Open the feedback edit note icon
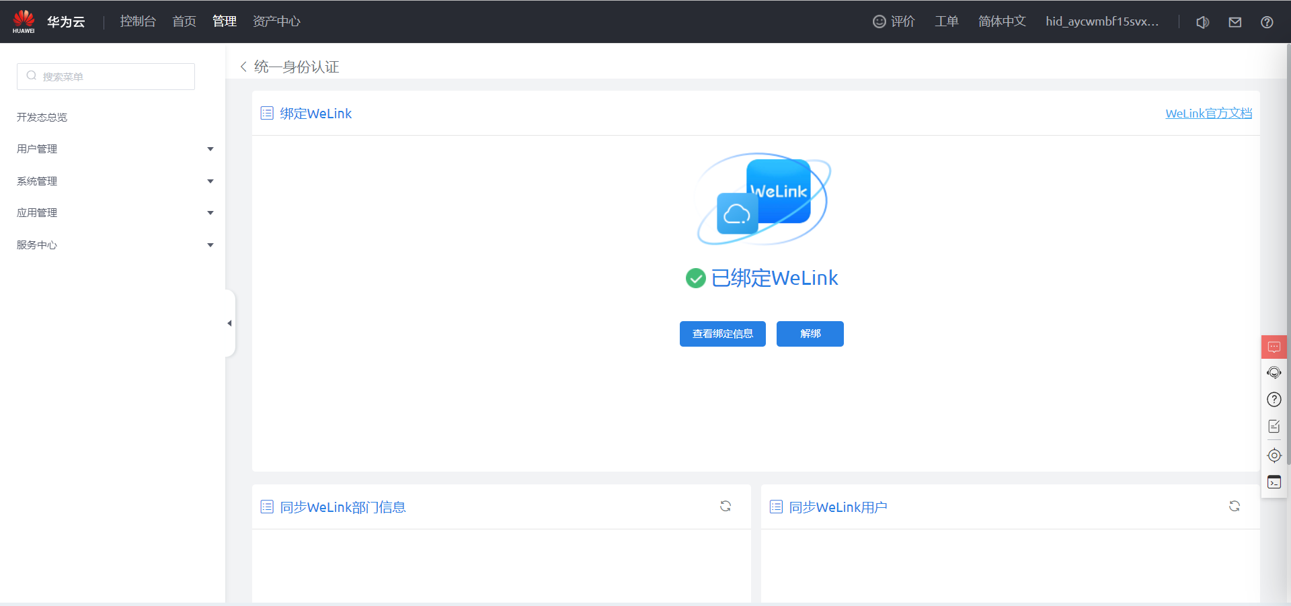This screenshot has width=1291, height=606. tap(1274, 426)
